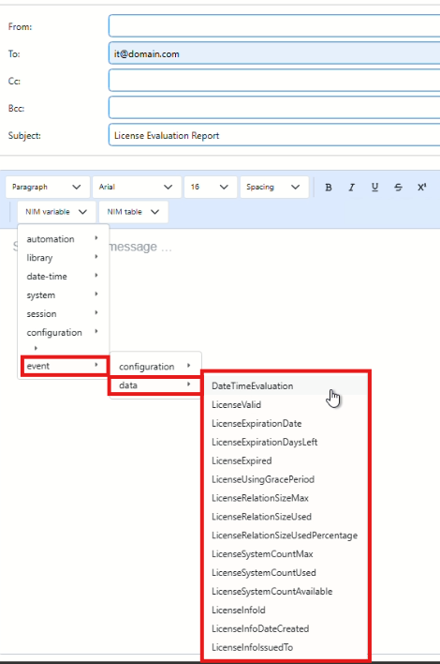Image resolution: width=440 pixels, height=664 pixels.
Task: Apply bold formatting
Action: tap(329, 188)
